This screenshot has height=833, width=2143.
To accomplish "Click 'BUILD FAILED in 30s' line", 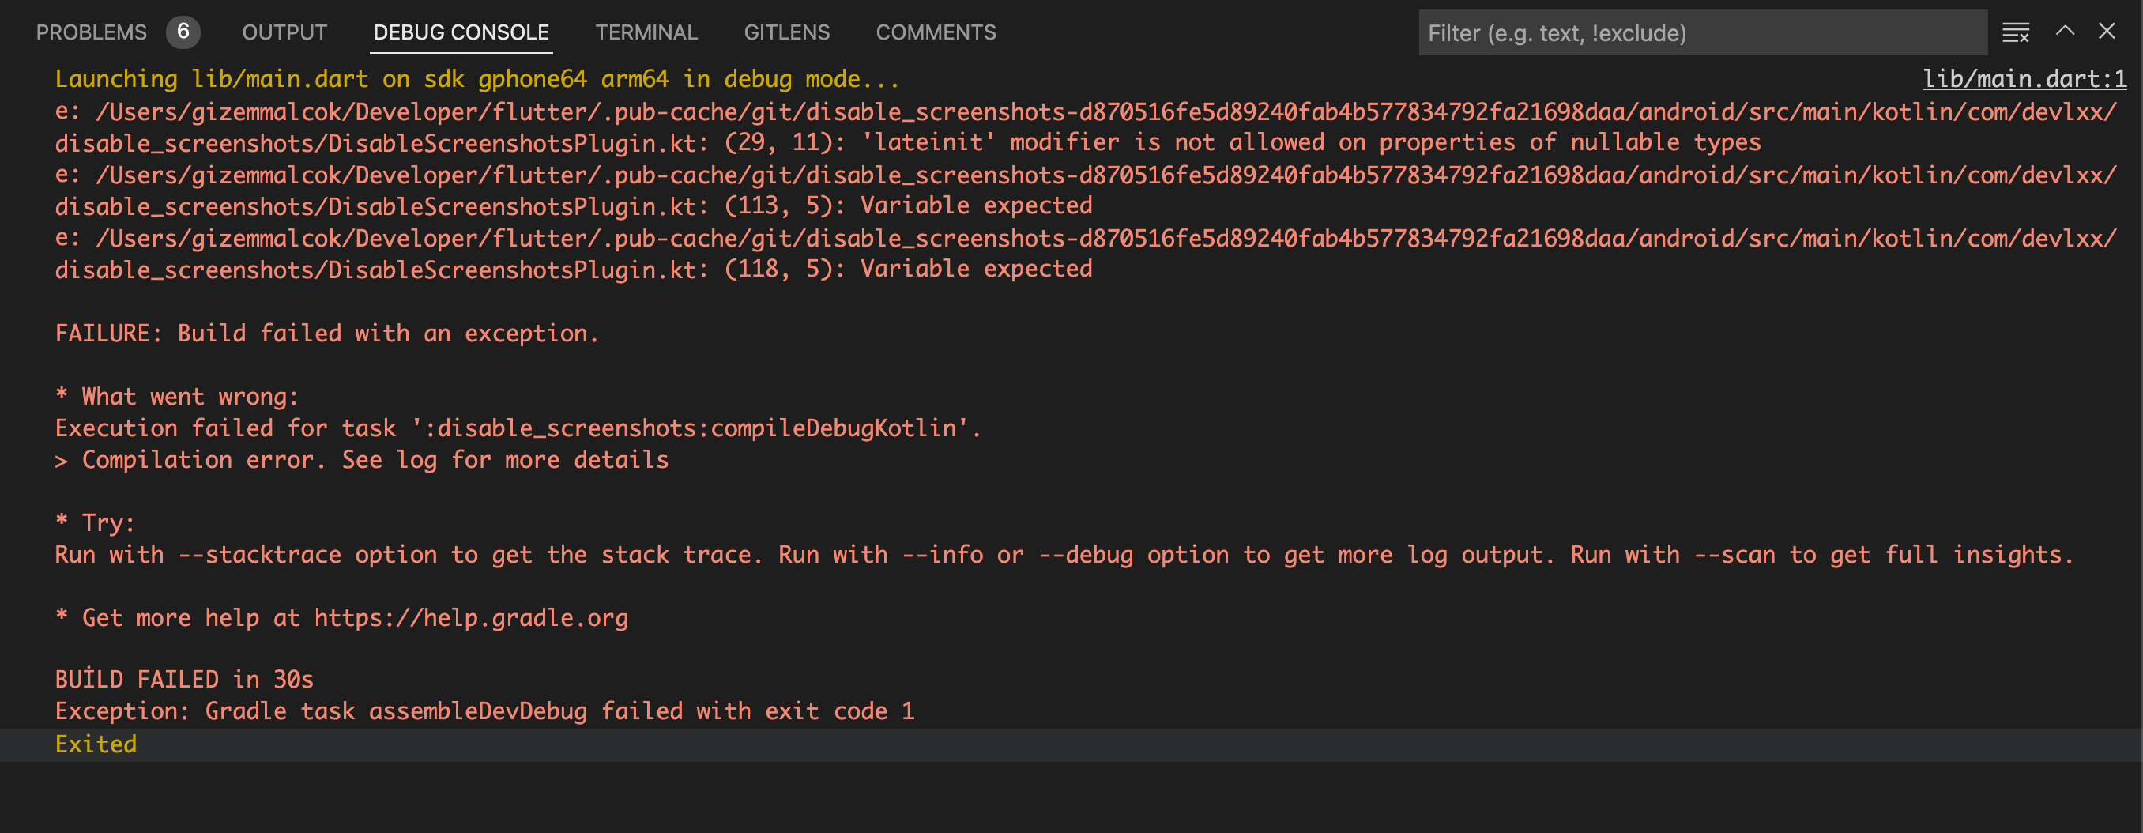I will click(x=185, y=680).
